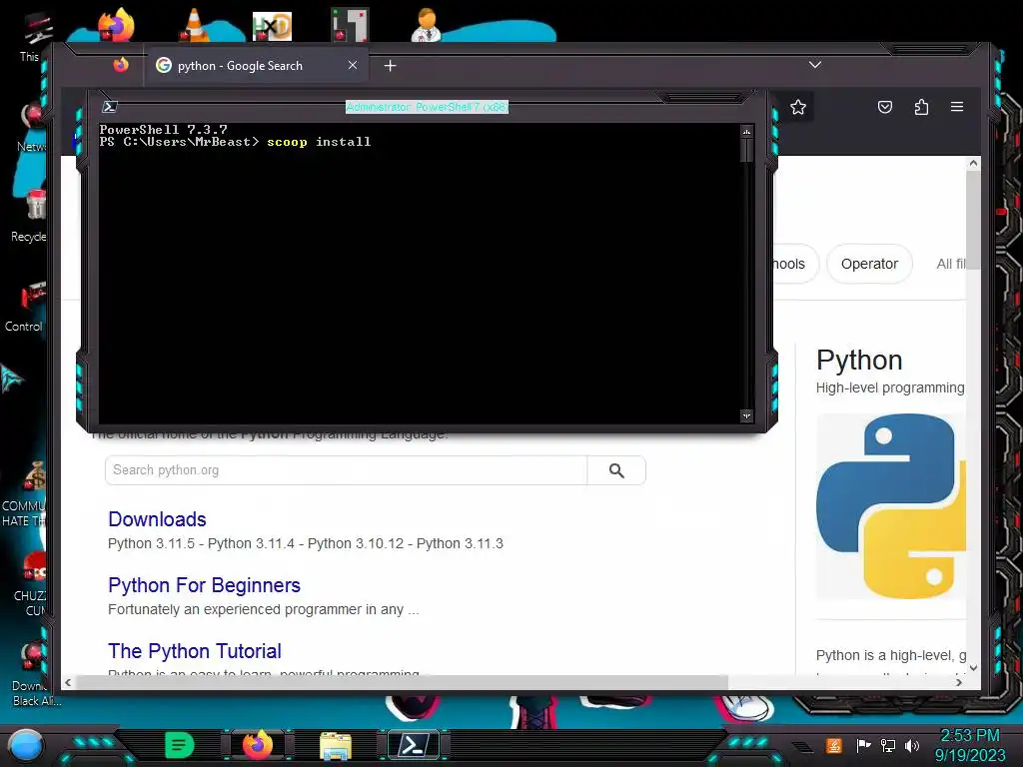Close the python - Google Search tab

[x=353, y=65]
